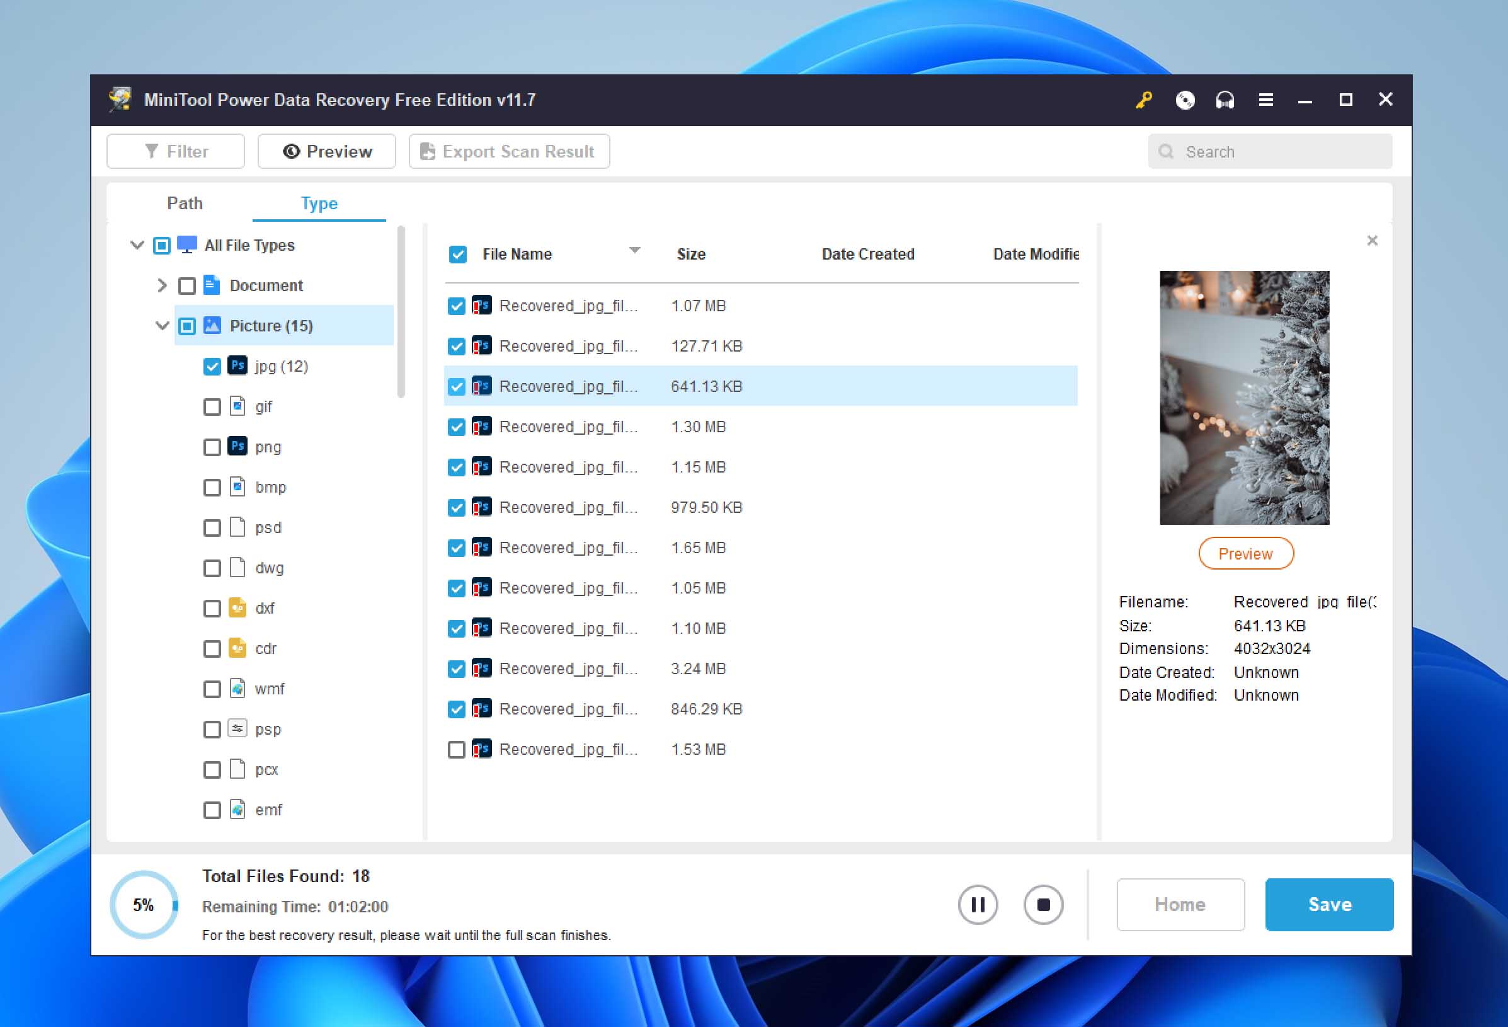
Task: Expand the Document node
Action: (163, 285)
